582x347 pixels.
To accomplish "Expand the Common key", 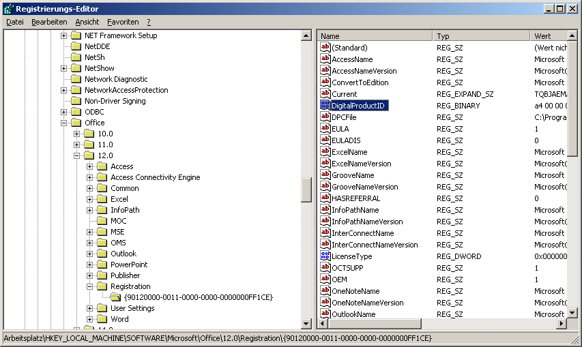I will click(x=90, y=188).
